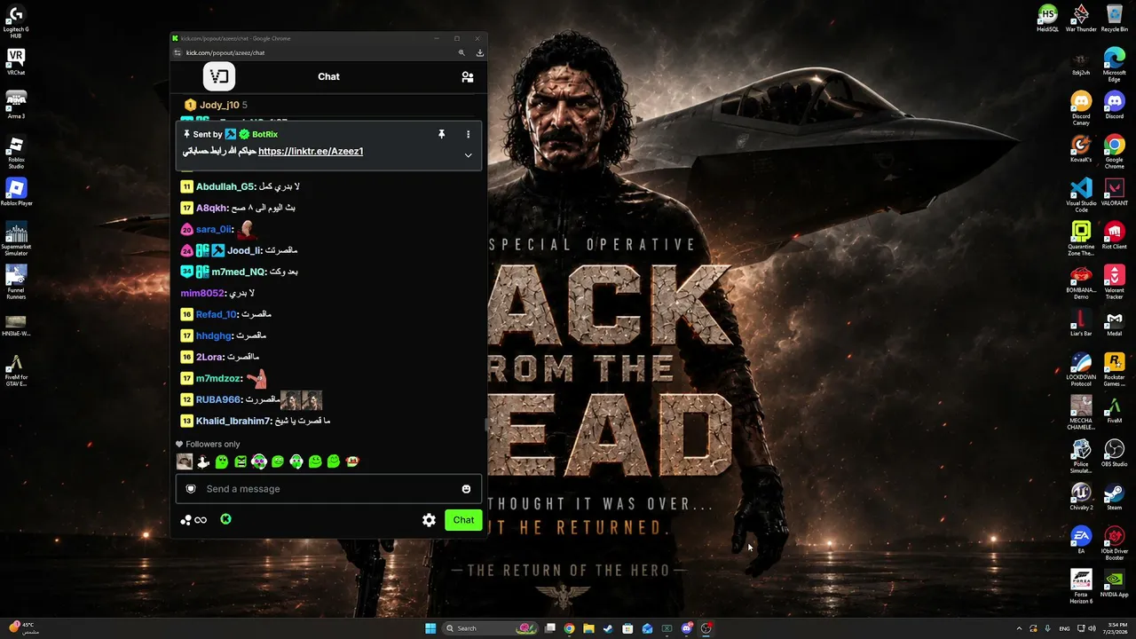View site information icon in address bar
This screenshot has width=1136, height=639.
177,53
